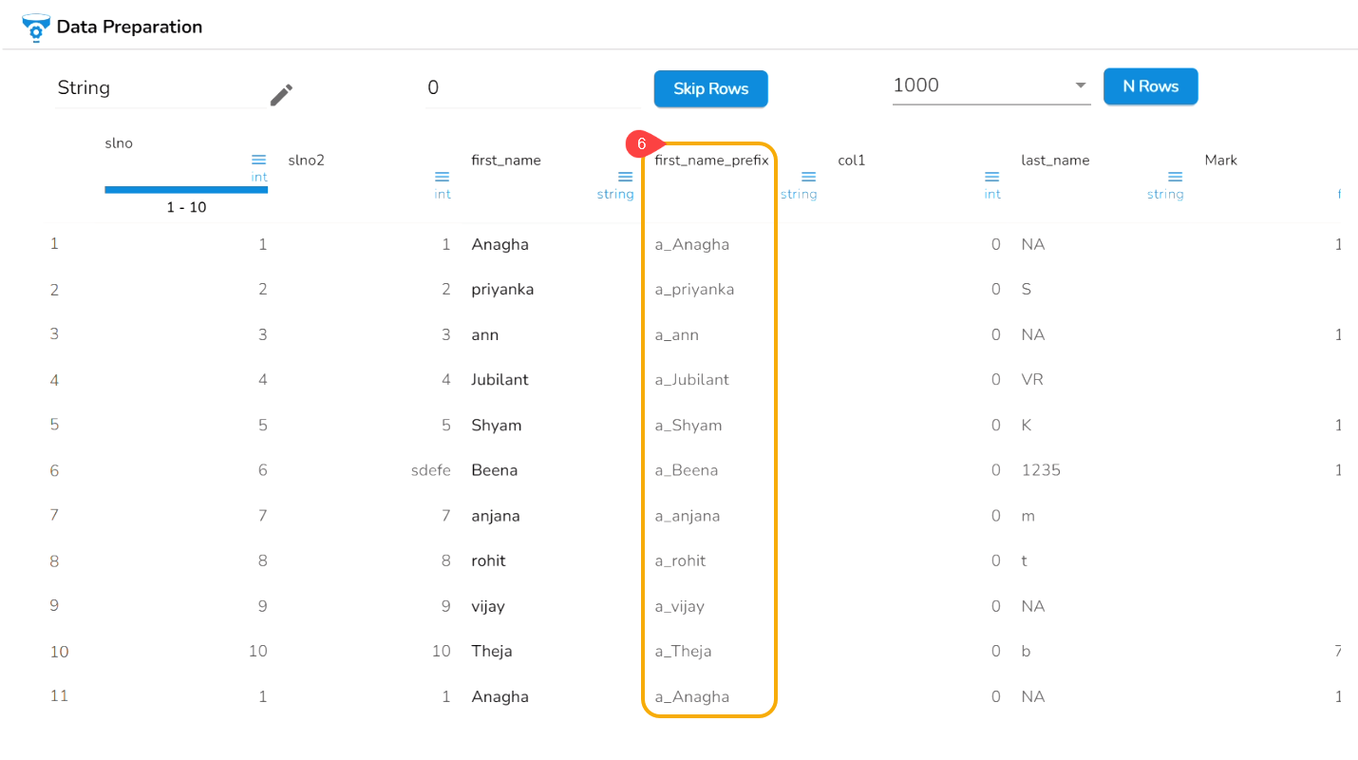Select the first_name_prefix column header
This screenshot has height=760, width=1358.
pyautogui.click(x=711, y=161)
